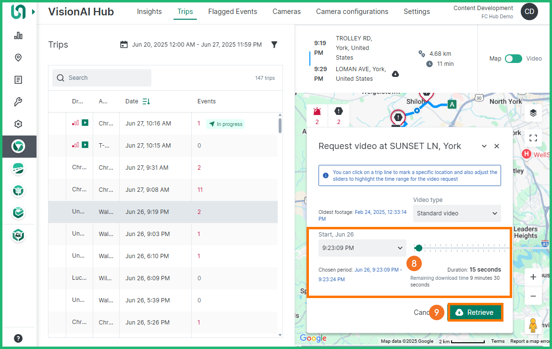Open the help question mark icon

coord(18,338)
